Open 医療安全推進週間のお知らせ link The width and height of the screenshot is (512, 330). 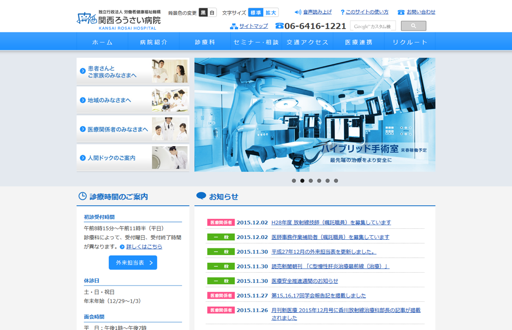305,281
